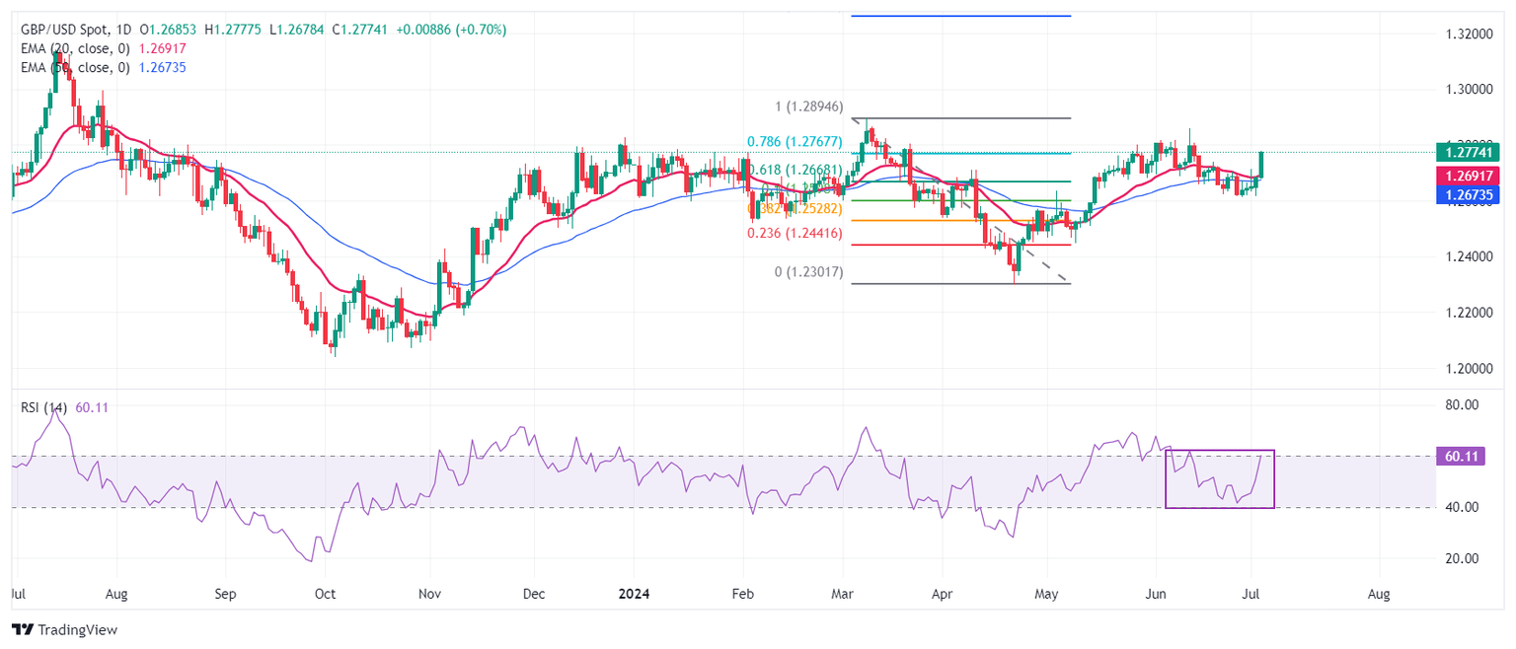
Task: Click the 2024 label on time axis
Action: [632, 595]
